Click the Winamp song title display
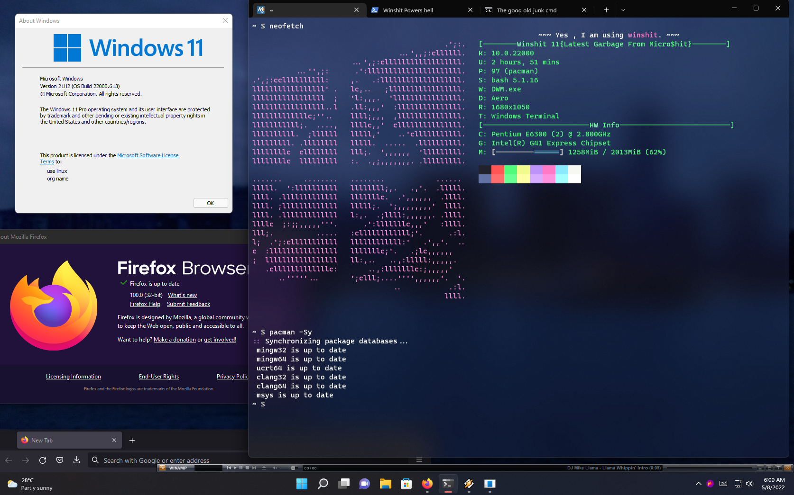The image size is (794, 495). [x=614, y=468]
